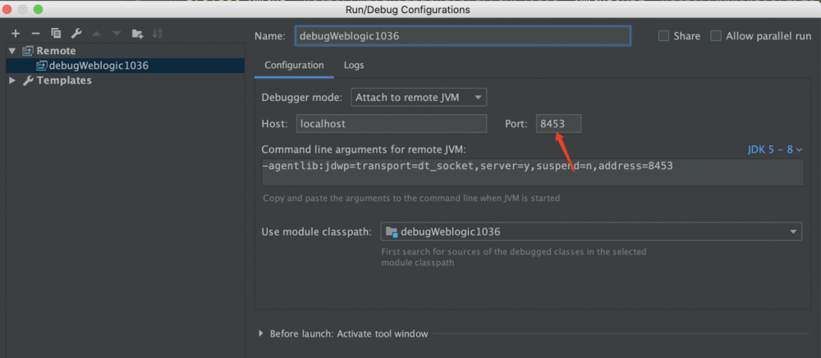The height and width of the screenshot is (358, 821).
Task: Click the Remove Configuration minus icon
Action: (x=35, y=34)
